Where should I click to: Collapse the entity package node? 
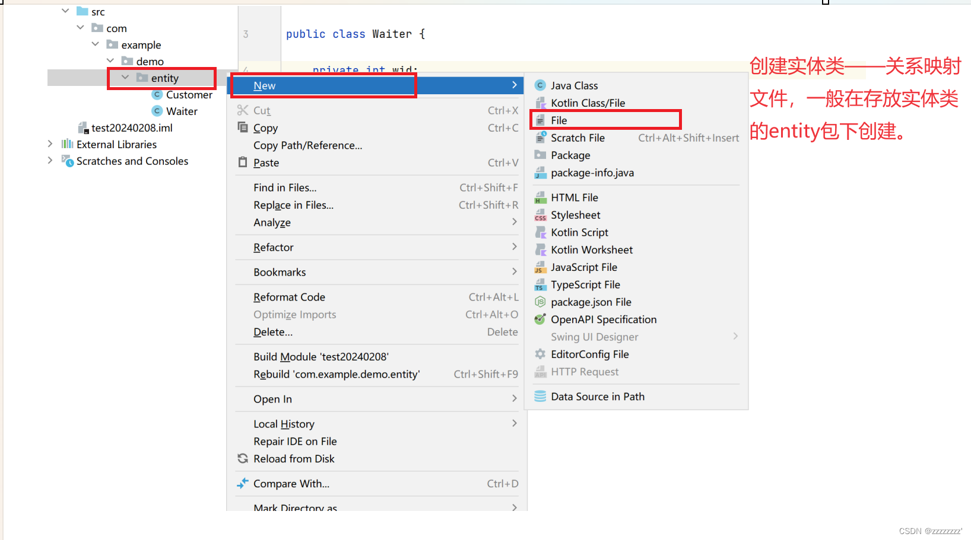point(125,77)
